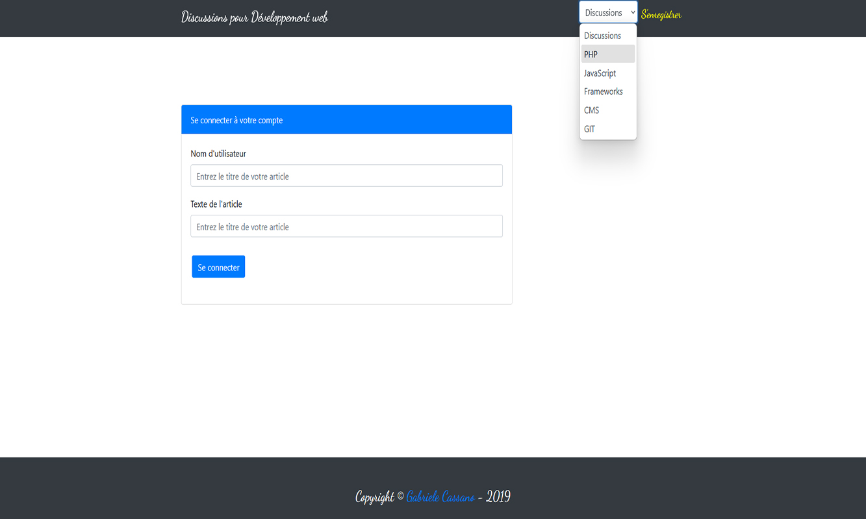This screenshot has height=519, width=866.
Task: Open the Discussions category dropdown
Action: 607,12
